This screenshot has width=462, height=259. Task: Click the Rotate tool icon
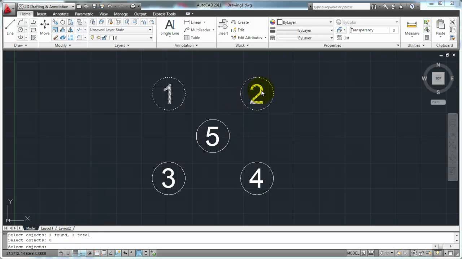pyautogui.click(x=63, y=22)
